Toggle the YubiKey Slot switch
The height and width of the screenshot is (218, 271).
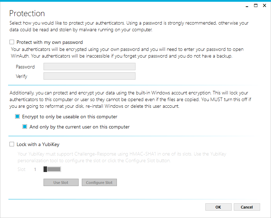coord(52,170)
